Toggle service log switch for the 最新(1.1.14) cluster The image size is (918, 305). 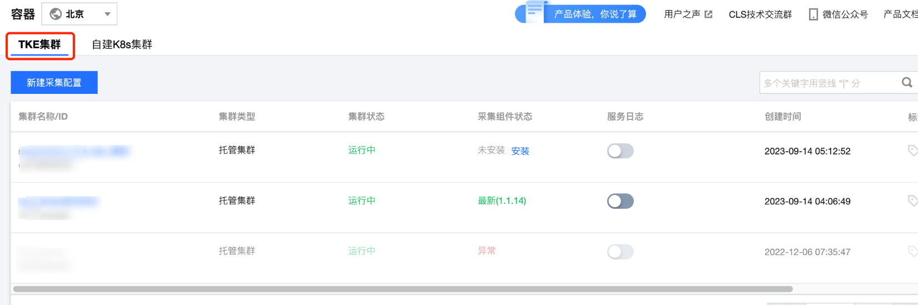click(620, 201)
